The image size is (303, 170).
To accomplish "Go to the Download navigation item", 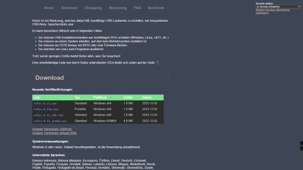I will pyautogui.click(x=69, y=8).
